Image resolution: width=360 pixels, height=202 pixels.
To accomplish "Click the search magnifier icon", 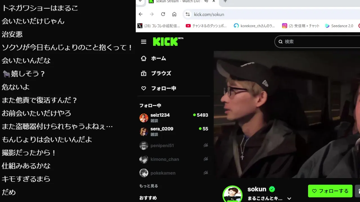I will click(280, 42).
